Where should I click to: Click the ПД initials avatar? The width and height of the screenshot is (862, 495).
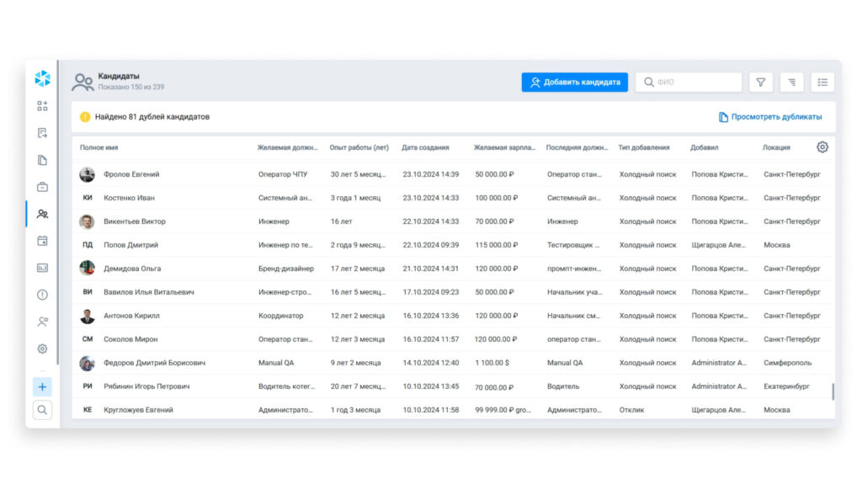(x=88, y=245)
